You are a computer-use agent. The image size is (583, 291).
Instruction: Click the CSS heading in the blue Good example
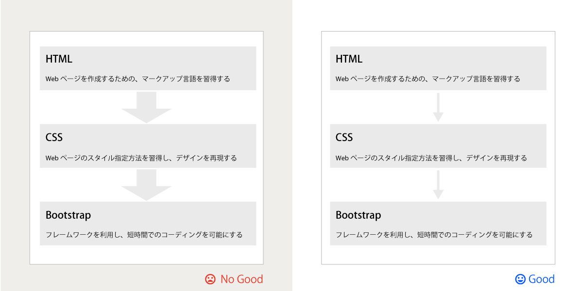pyautogui.click(x=344, y=137)
